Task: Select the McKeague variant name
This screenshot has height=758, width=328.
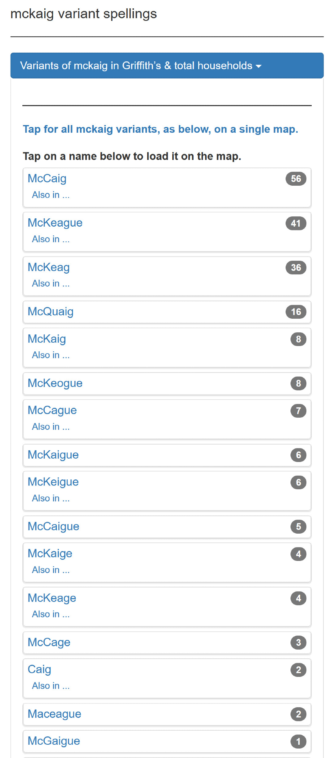Action: tap(55, 223)
